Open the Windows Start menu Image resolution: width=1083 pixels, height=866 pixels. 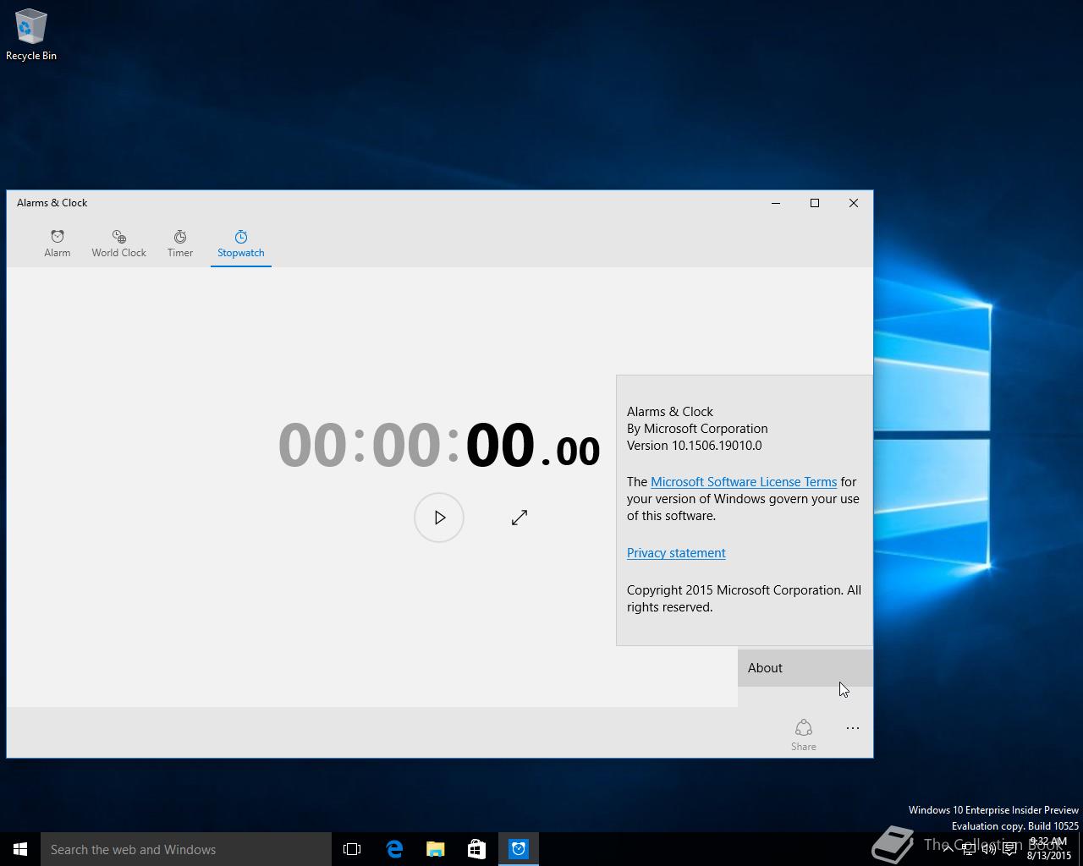(x=20, y=849)
